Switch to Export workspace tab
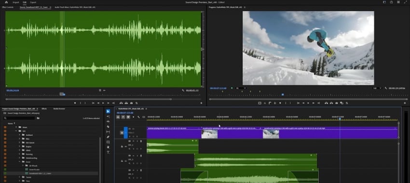 coord(33,2)
